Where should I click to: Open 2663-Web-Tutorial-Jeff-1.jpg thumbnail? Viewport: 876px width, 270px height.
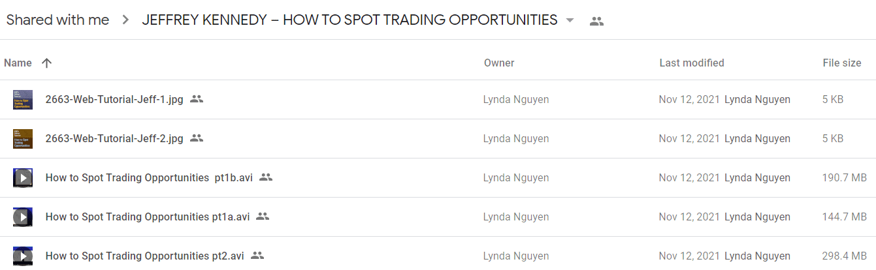click(23, 100)
